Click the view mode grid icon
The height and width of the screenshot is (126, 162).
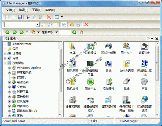(57, 17)
